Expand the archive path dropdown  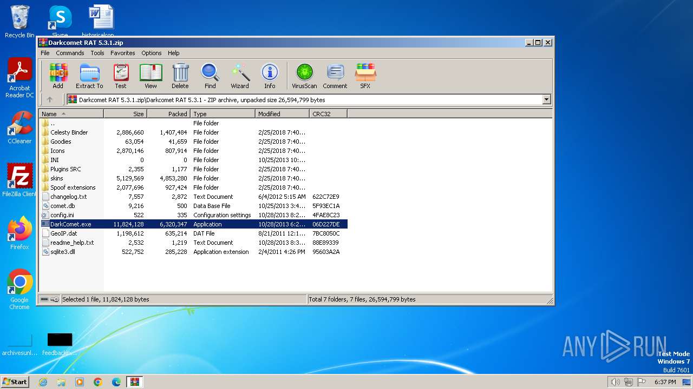[546, 99]
